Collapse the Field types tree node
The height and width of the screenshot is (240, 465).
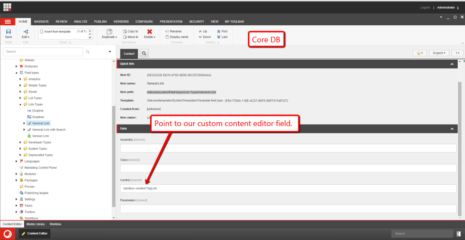(17, 72)
